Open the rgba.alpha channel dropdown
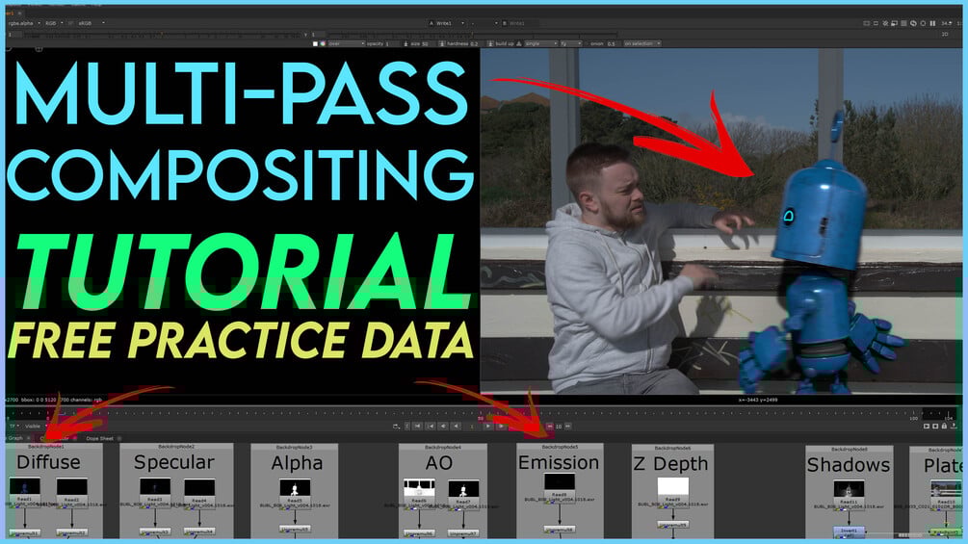This screenshot has height=544, width=968. click(x=24, y=23)
